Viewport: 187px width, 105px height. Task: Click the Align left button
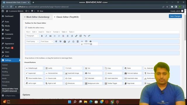click(x=63, y=36)
